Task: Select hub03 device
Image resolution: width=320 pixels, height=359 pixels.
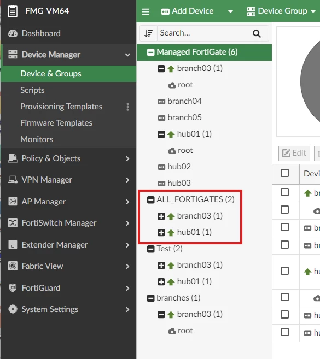Action: pyautogui.click(x=179, y=183)
